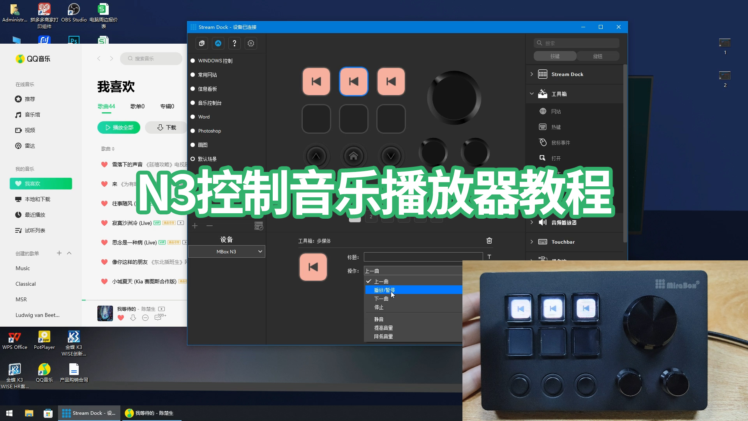
Task: Choose 播放/暂停 from action list
Action: pos(414,290)
